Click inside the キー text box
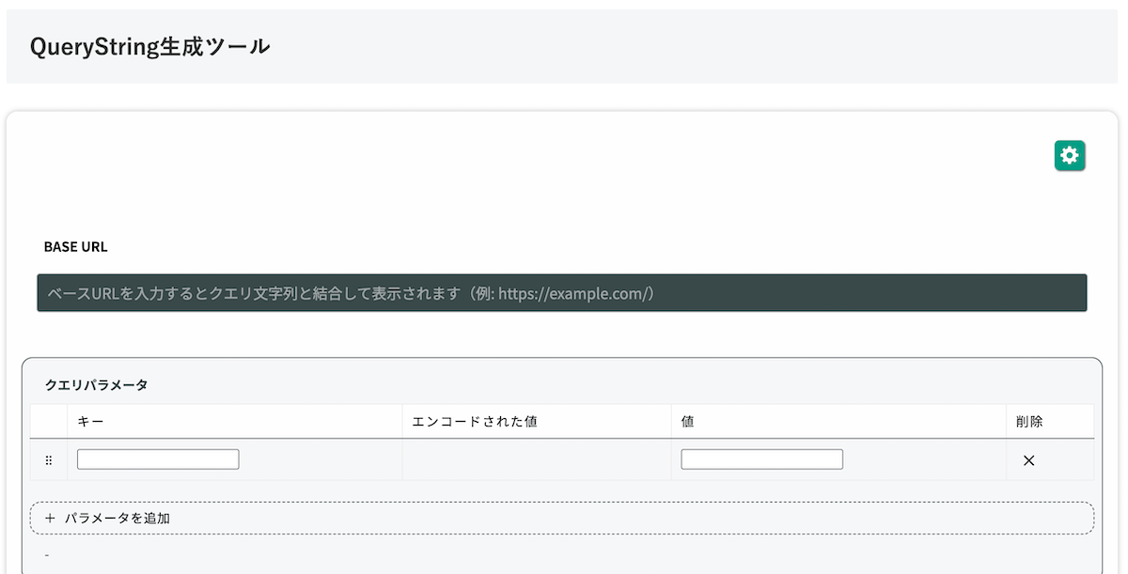 [x=157, y=458]
